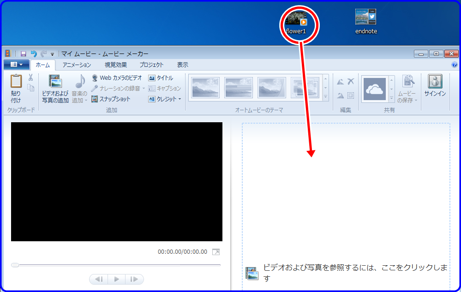461x292 pixels.
Task: Open the Customize Quick Access Toolbar dropdown
Action: tap(52, 54)
